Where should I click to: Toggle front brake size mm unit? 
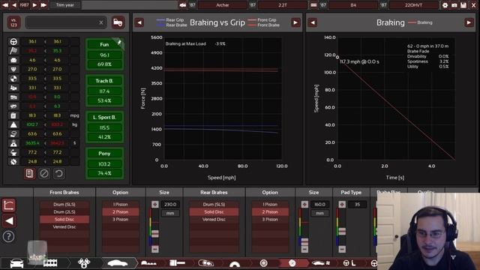click(x=170, y=213)
